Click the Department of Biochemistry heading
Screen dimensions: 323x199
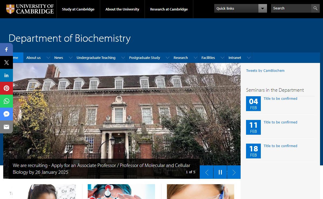(x=69, y=38)
